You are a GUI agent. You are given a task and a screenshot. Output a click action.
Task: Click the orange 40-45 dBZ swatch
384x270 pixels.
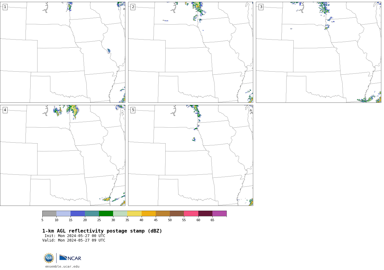(x=148, y=214)
